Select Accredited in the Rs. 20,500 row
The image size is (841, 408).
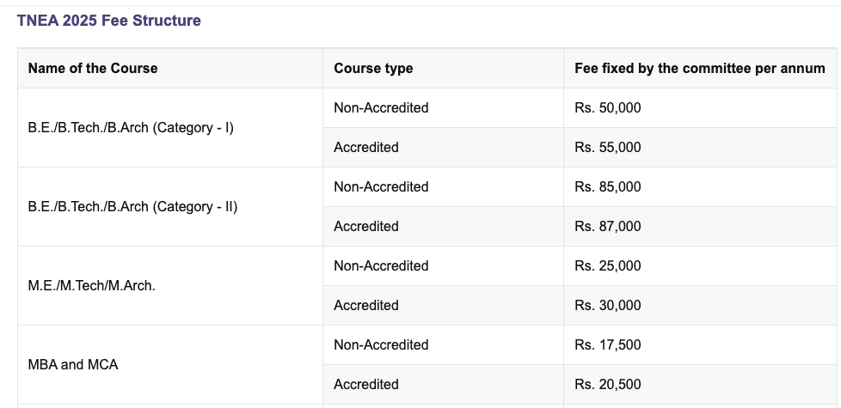click(366, 385)
